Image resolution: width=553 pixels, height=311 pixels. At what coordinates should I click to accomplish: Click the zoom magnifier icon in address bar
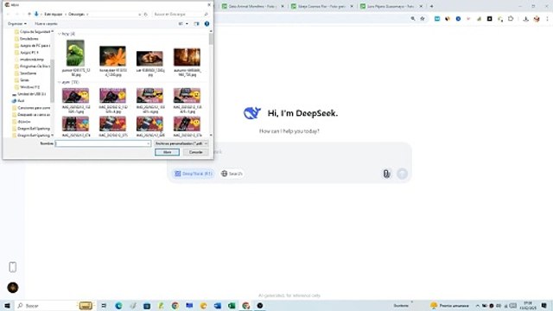tap(413, 19)
